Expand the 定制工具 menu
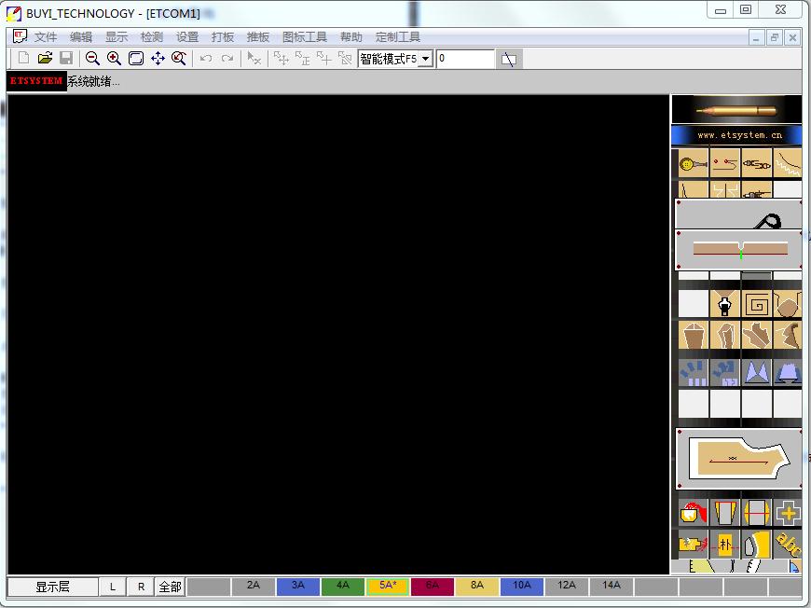 pyautogui.click(x=397, y=37)
